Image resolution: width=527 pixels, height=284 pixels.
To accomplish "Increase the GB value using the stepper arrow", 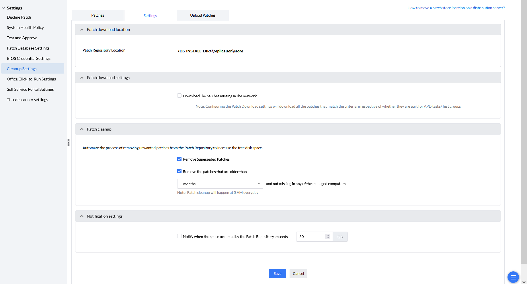I will point(327,235).
